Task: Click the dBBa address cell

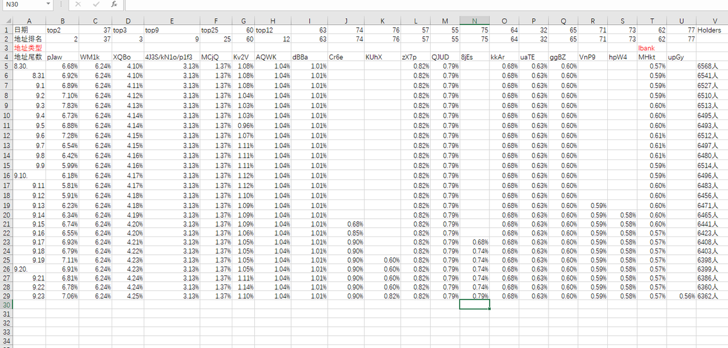Action: (x=309, y=56)
